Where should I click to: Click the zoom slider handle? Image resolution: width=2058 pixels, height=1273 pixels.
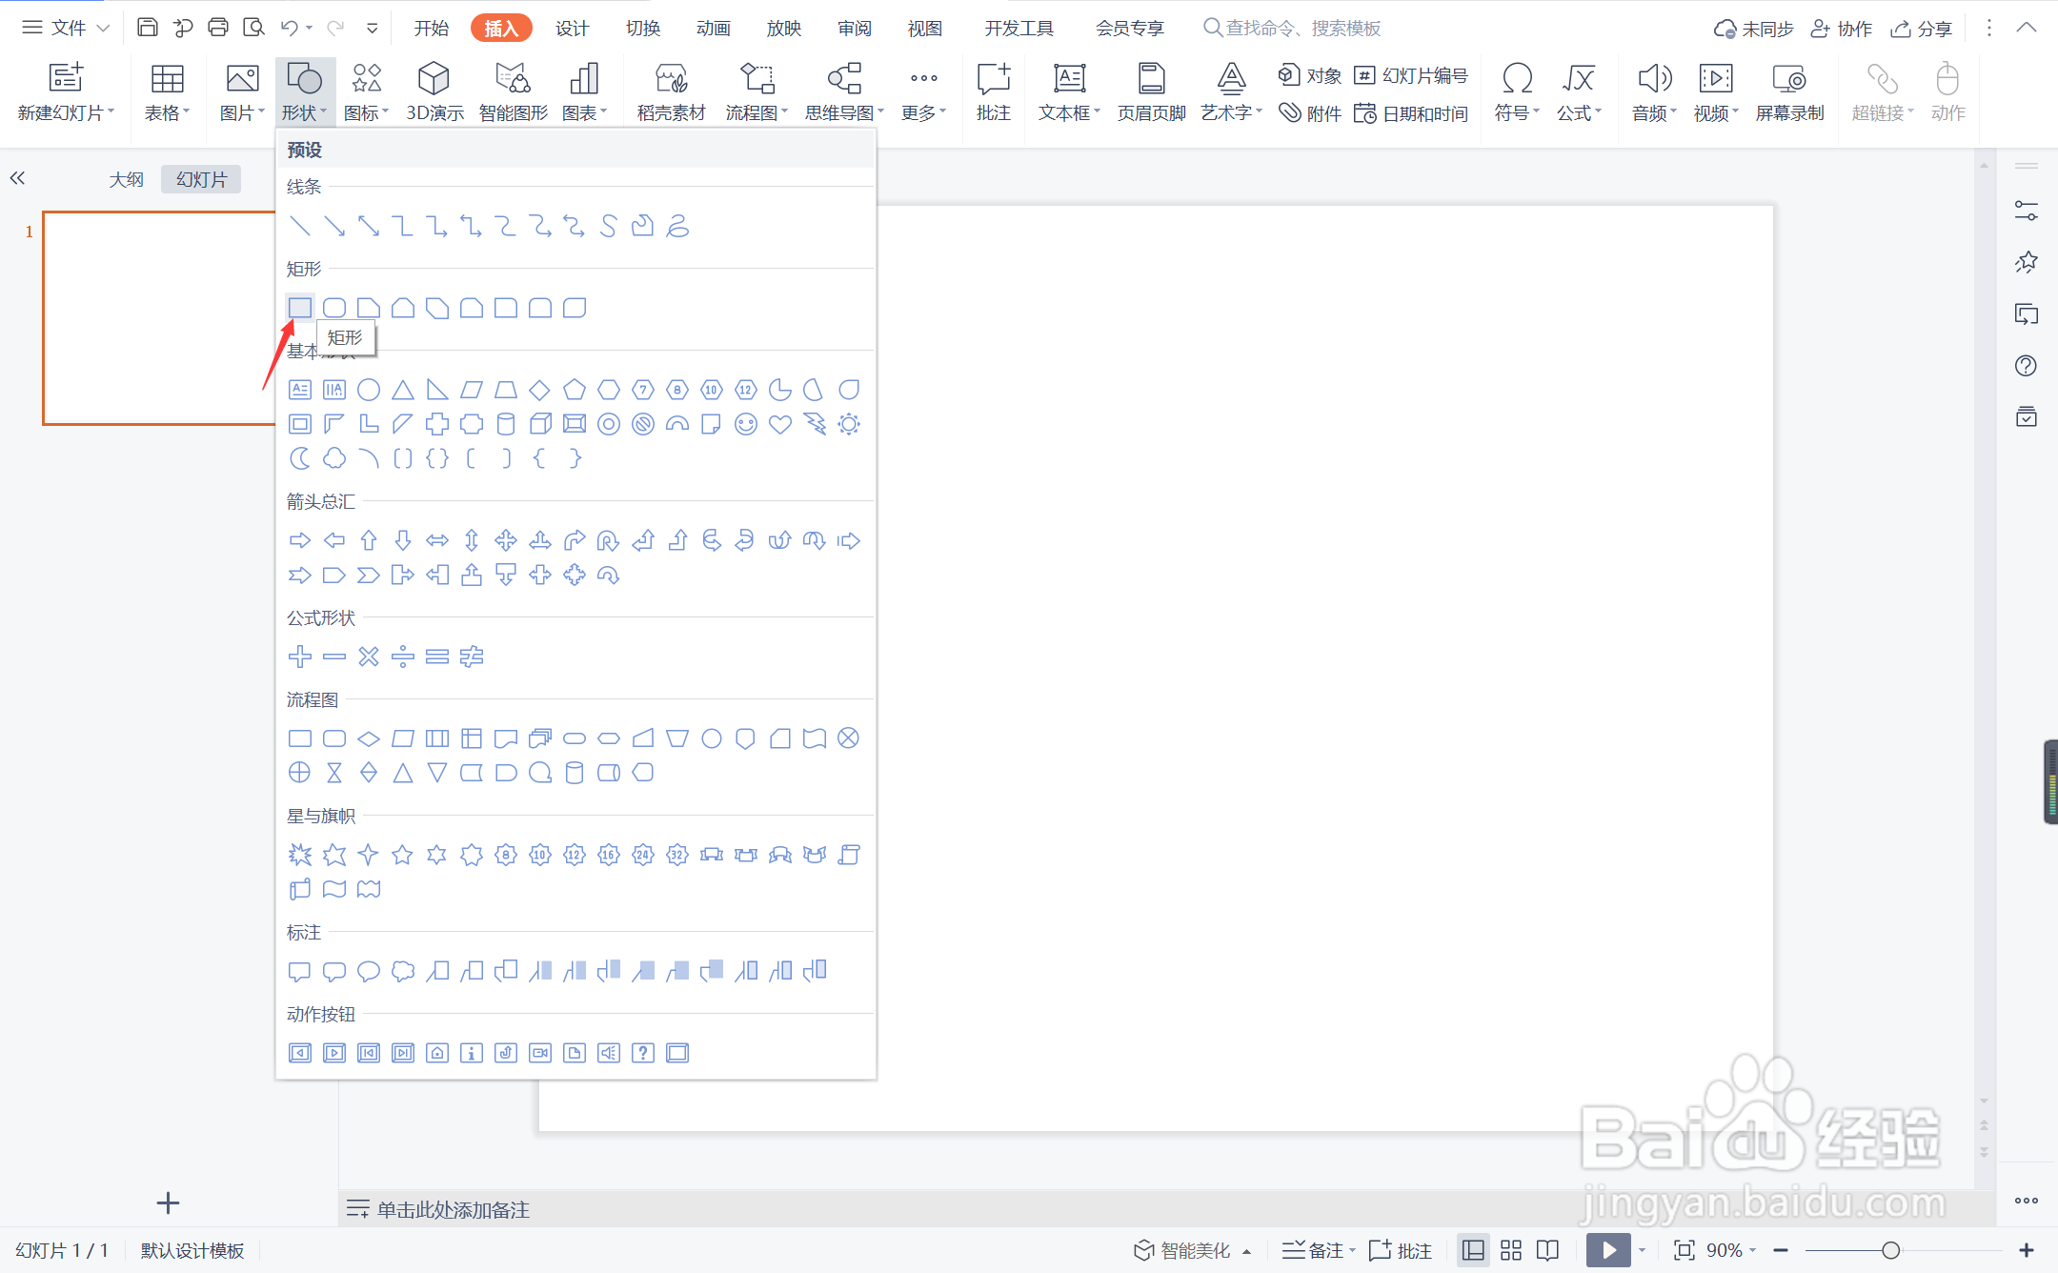(x=1890, y=1250)
